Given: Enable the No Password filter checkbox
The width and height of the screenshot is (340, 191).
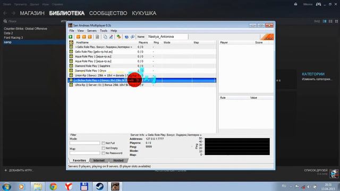Looking at the screenshot, I should coord(104,153).
